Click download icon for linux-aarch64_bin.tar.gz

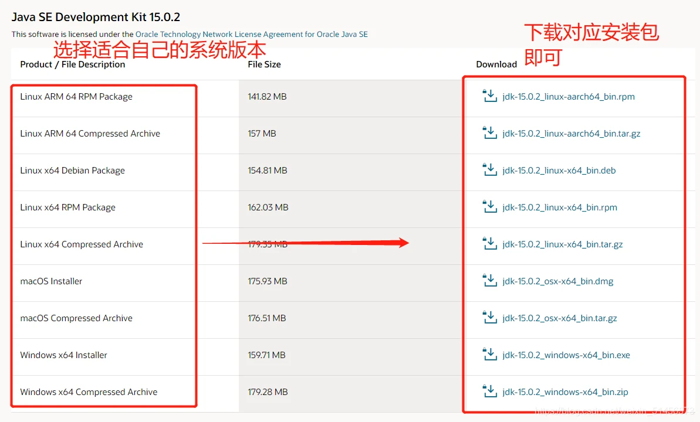[490, 133]
